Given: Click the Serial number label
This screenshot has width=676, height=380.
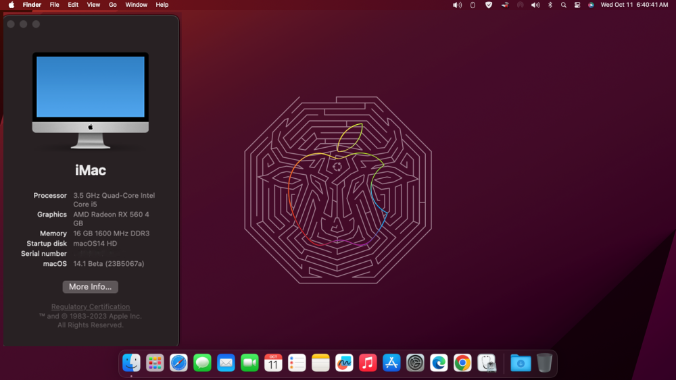Looking at the screenshot, I should [44, 254].
